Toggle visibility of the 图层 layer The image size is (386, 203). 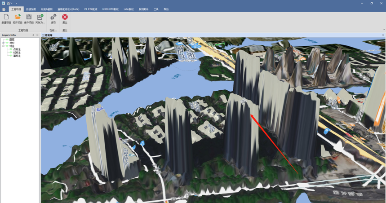(x=7, y=40)
